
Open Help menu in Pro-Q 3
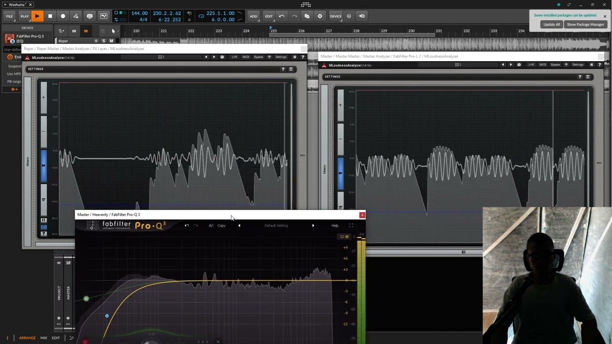tap(335, 226)
